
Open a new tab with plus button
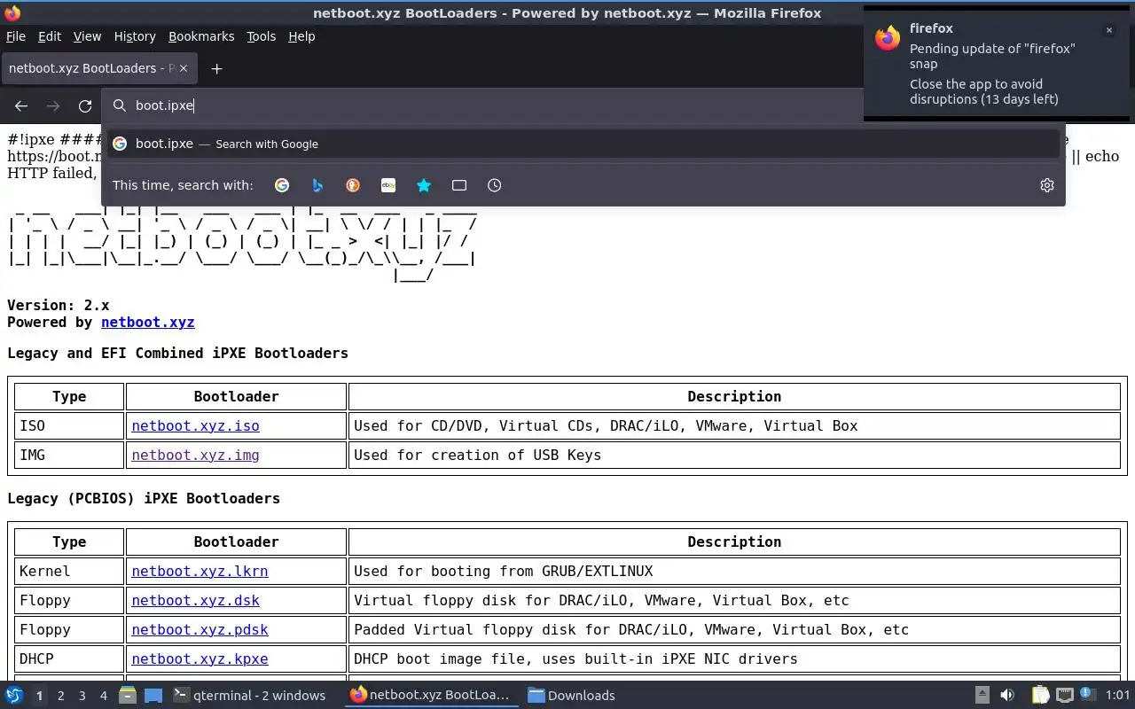216,68
